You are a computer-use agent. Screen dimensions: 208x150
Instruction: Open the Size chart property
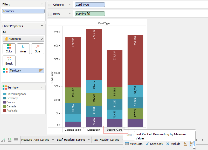pyautogui.click(x=38, y=49)
